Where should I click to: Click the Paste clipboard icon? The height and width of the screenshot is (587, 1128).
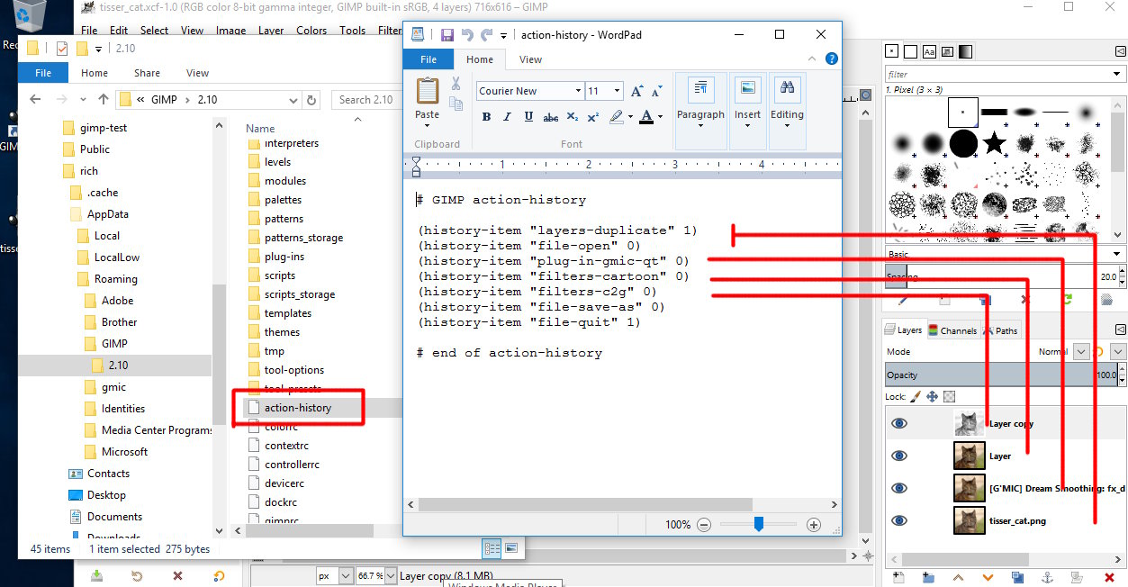point(428,92)
